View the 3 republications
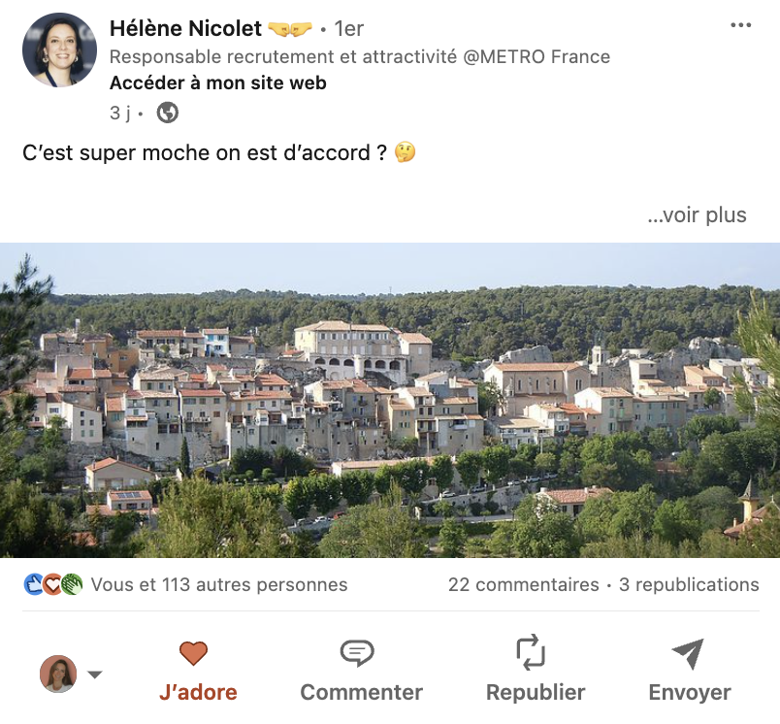 [689, 584]
